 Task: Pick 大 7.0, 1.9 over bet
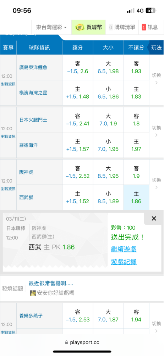(x=108, y=120)
